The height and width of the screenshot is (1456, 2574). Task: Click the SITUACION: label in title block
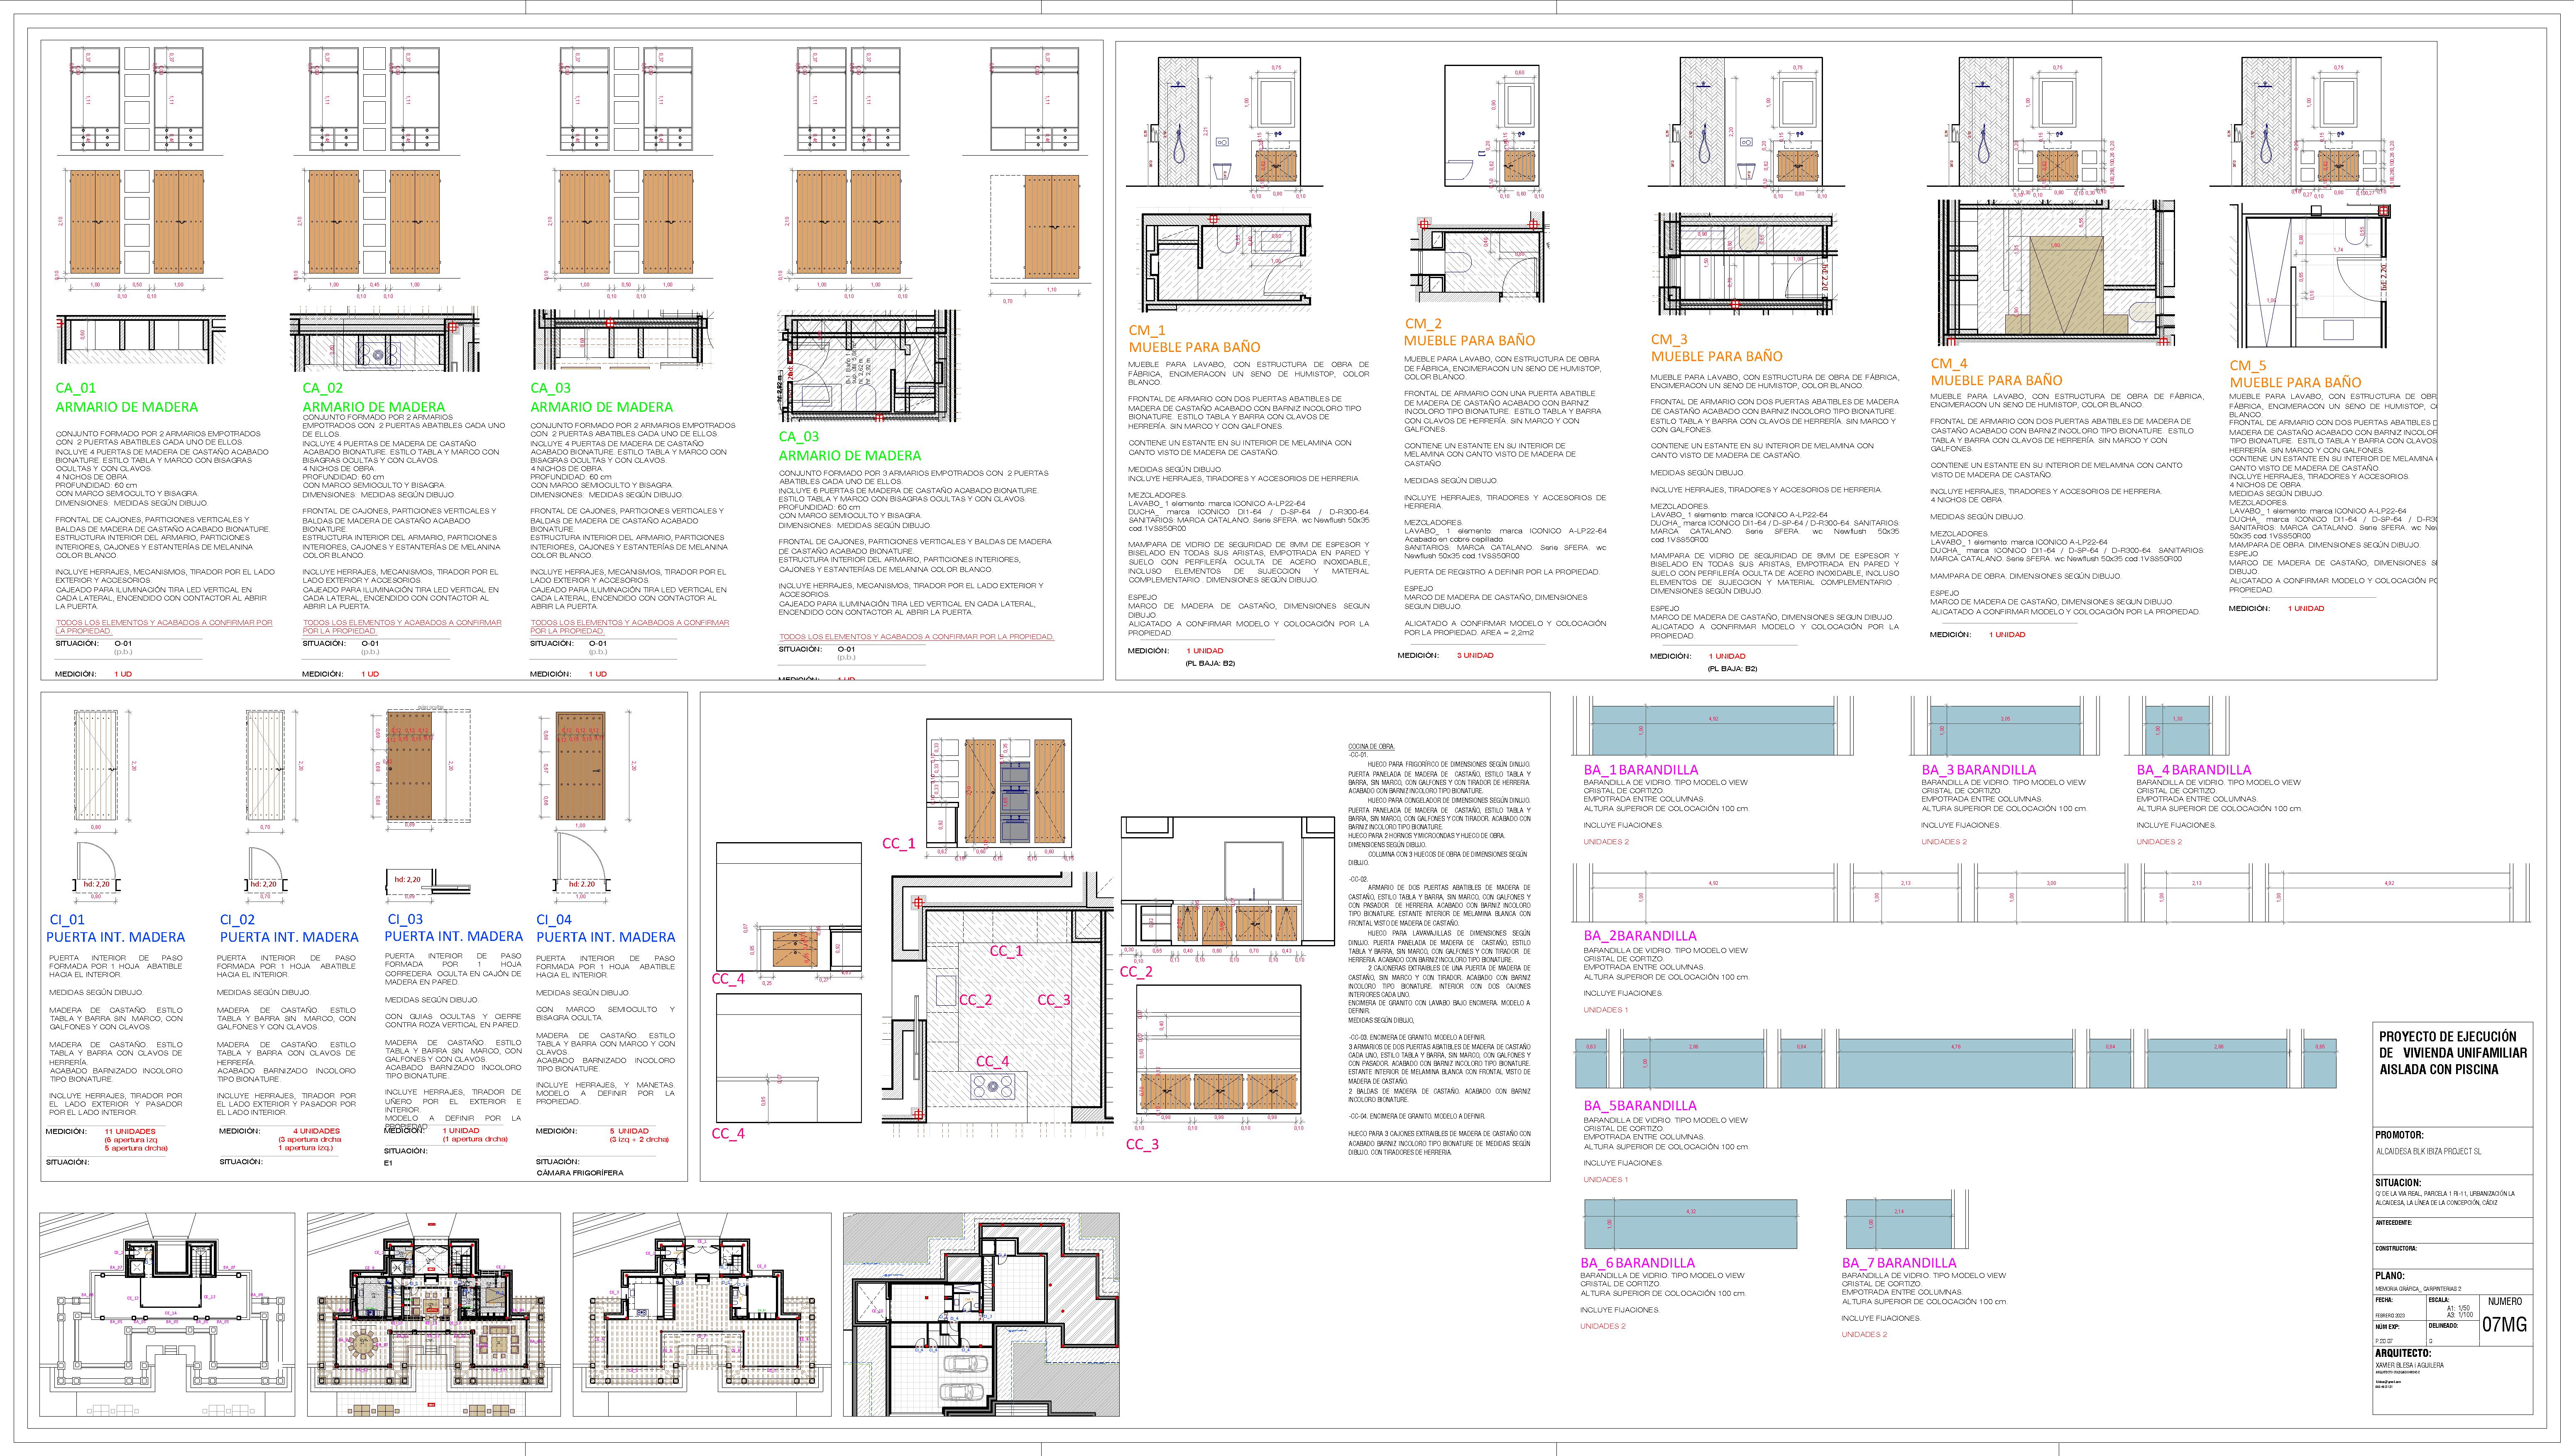coord(2399,1183)
